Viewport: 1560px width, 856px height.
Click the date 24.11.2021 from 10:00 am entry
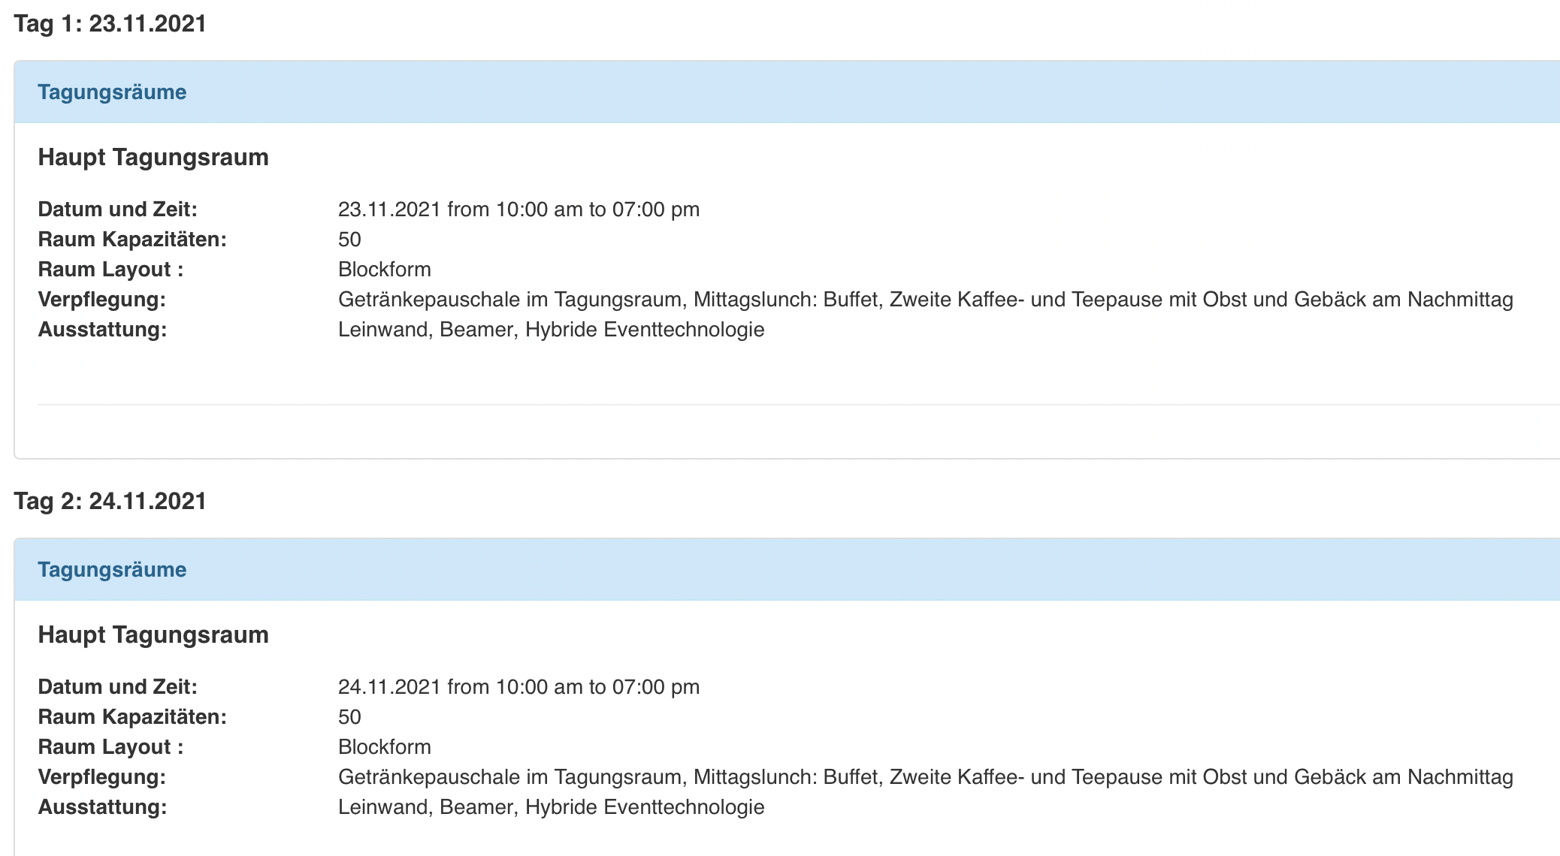pyautogui.click(x=518, y=687)
